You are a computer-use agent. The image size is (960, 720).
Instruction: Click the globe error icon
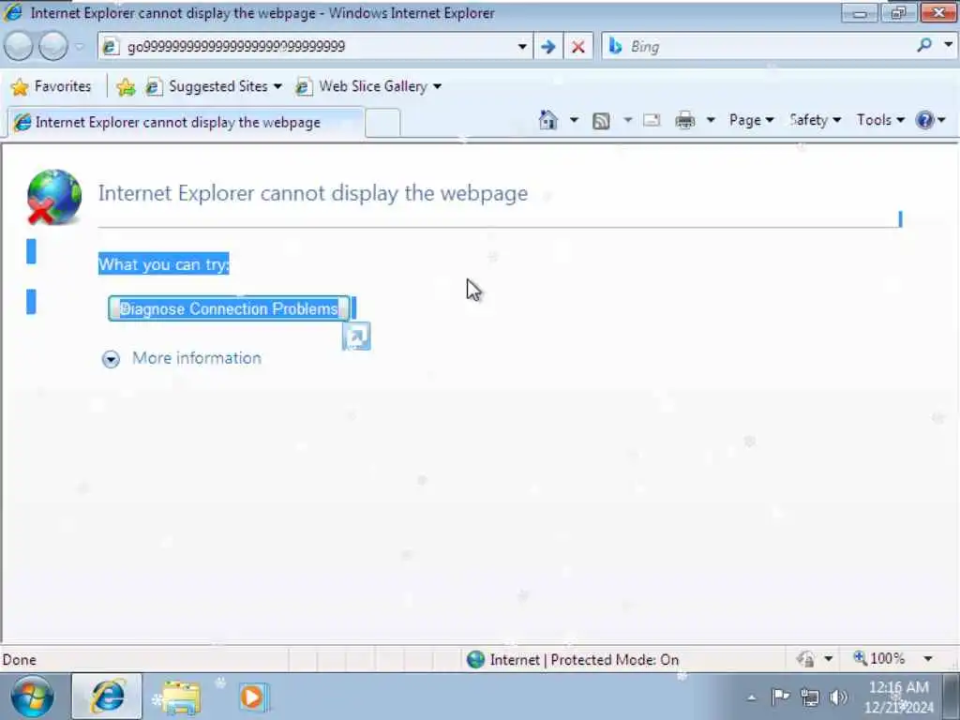coord(53,197)
